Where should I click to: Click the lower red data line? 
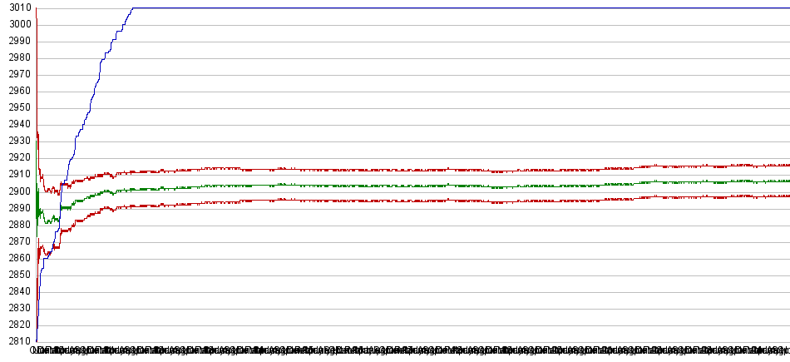(416, 201)
